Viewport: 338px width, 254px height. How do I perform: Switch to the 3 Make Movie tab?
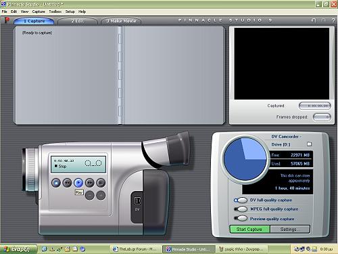tap(121, 21)
